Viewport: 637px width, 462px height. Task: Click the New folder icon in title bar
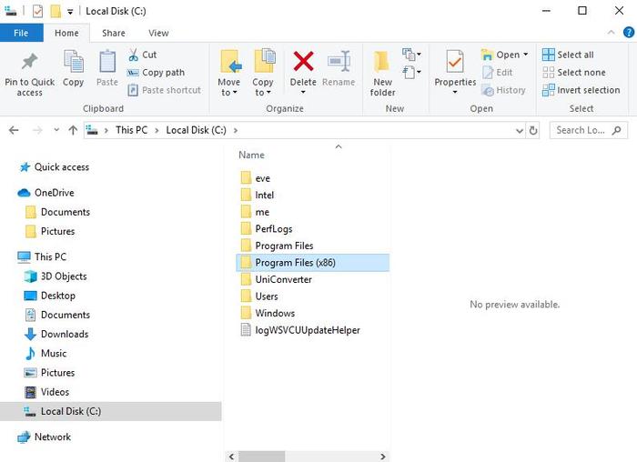coord(56,11)
